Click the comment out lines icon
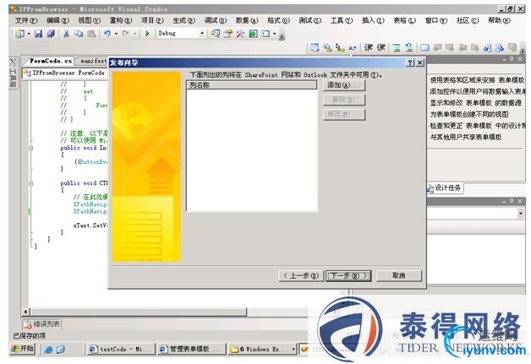The width and height of the screenshot is (531, 364). tap(397, 47)
